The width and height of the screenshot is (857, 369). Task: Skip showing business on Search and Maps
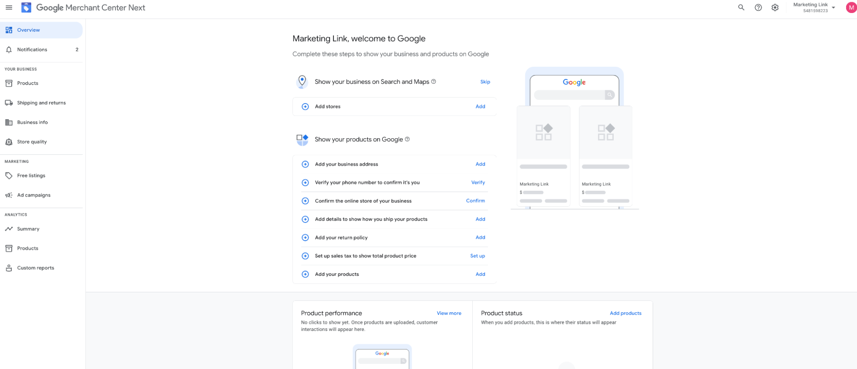click(x=485, y=82)
